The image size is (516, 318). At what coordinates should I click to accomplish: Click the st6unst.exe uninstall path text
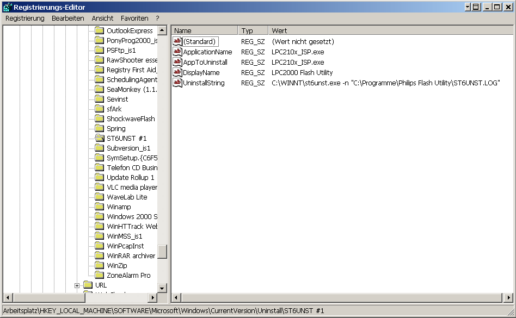386,83
